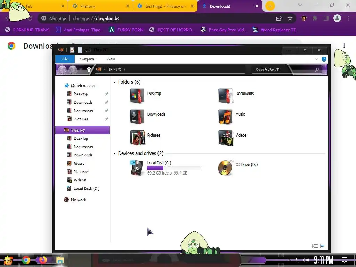Select the Local Disk (C:) drive icon
Screen dimensions: 356x267
click(x=137, y=168)
